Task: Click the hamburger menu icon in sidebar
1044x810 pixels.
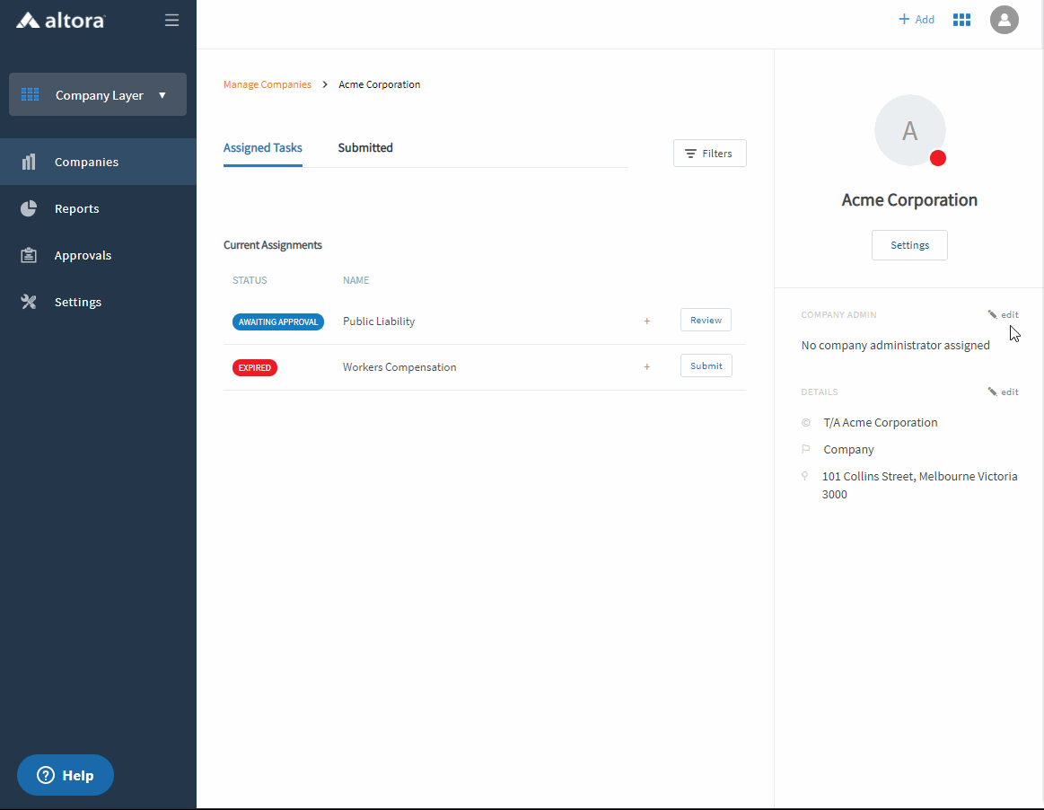Action: [171, 20]
